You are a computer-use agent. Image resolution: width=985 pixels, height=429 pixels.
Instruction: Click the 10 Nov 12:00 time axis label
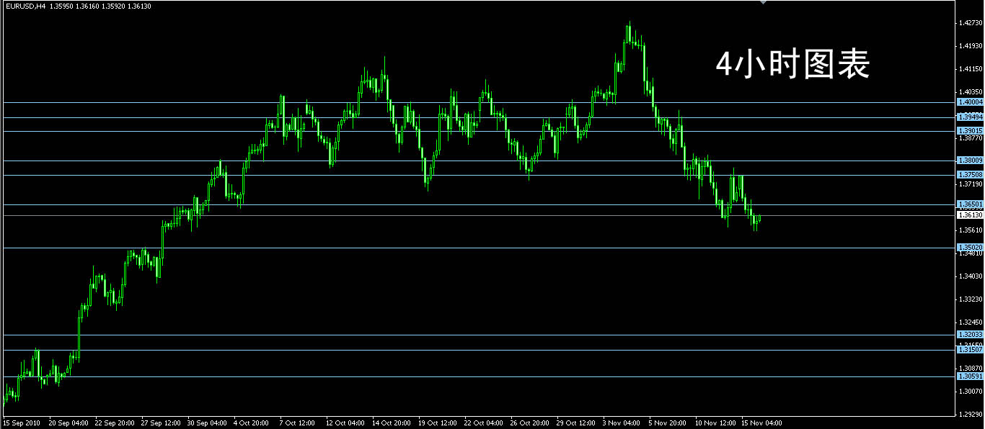[715, 423]
